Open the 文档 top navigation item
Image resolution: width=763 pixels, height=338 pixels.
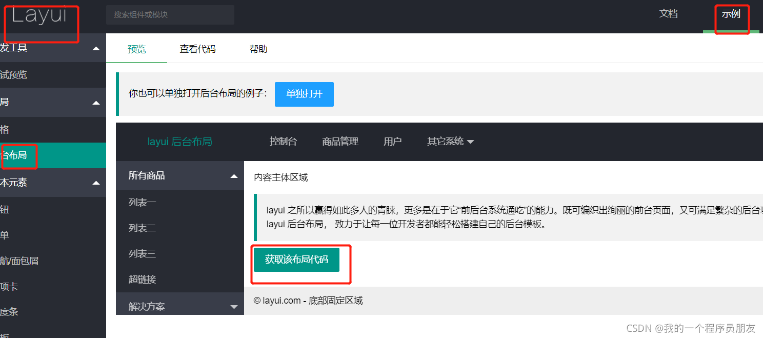[x=668, y=14]
